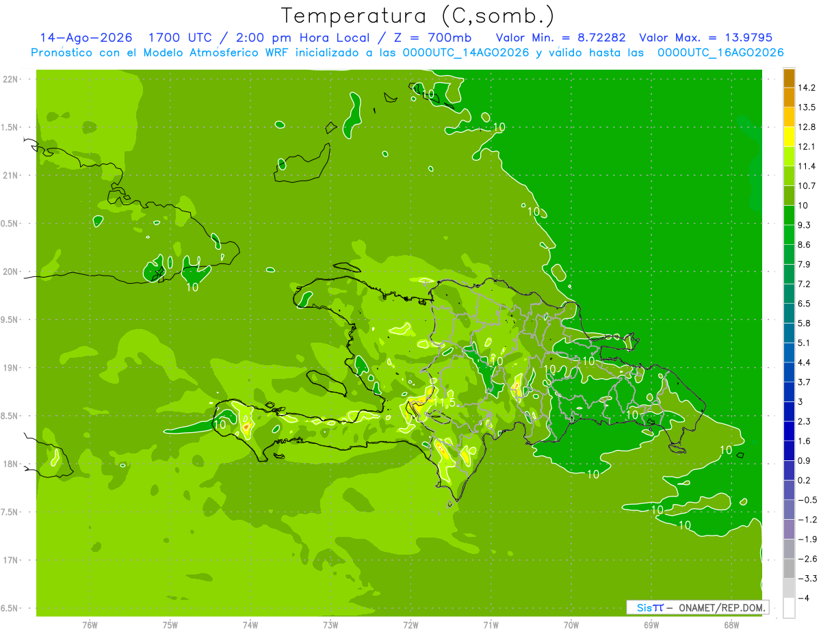Click the '22N' latitude label

pos(11,79)
